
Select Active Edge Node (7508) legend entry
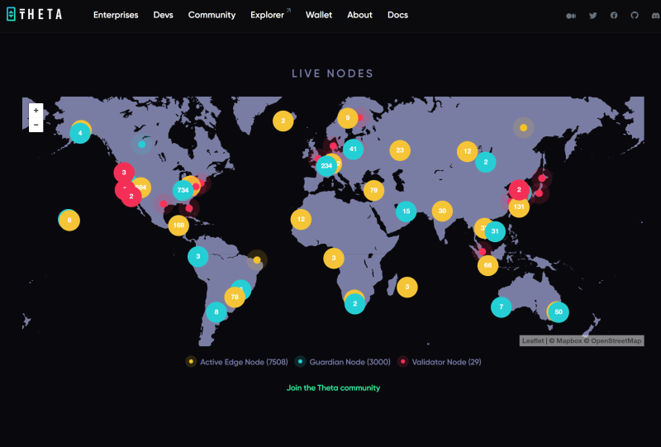[237, 362]
